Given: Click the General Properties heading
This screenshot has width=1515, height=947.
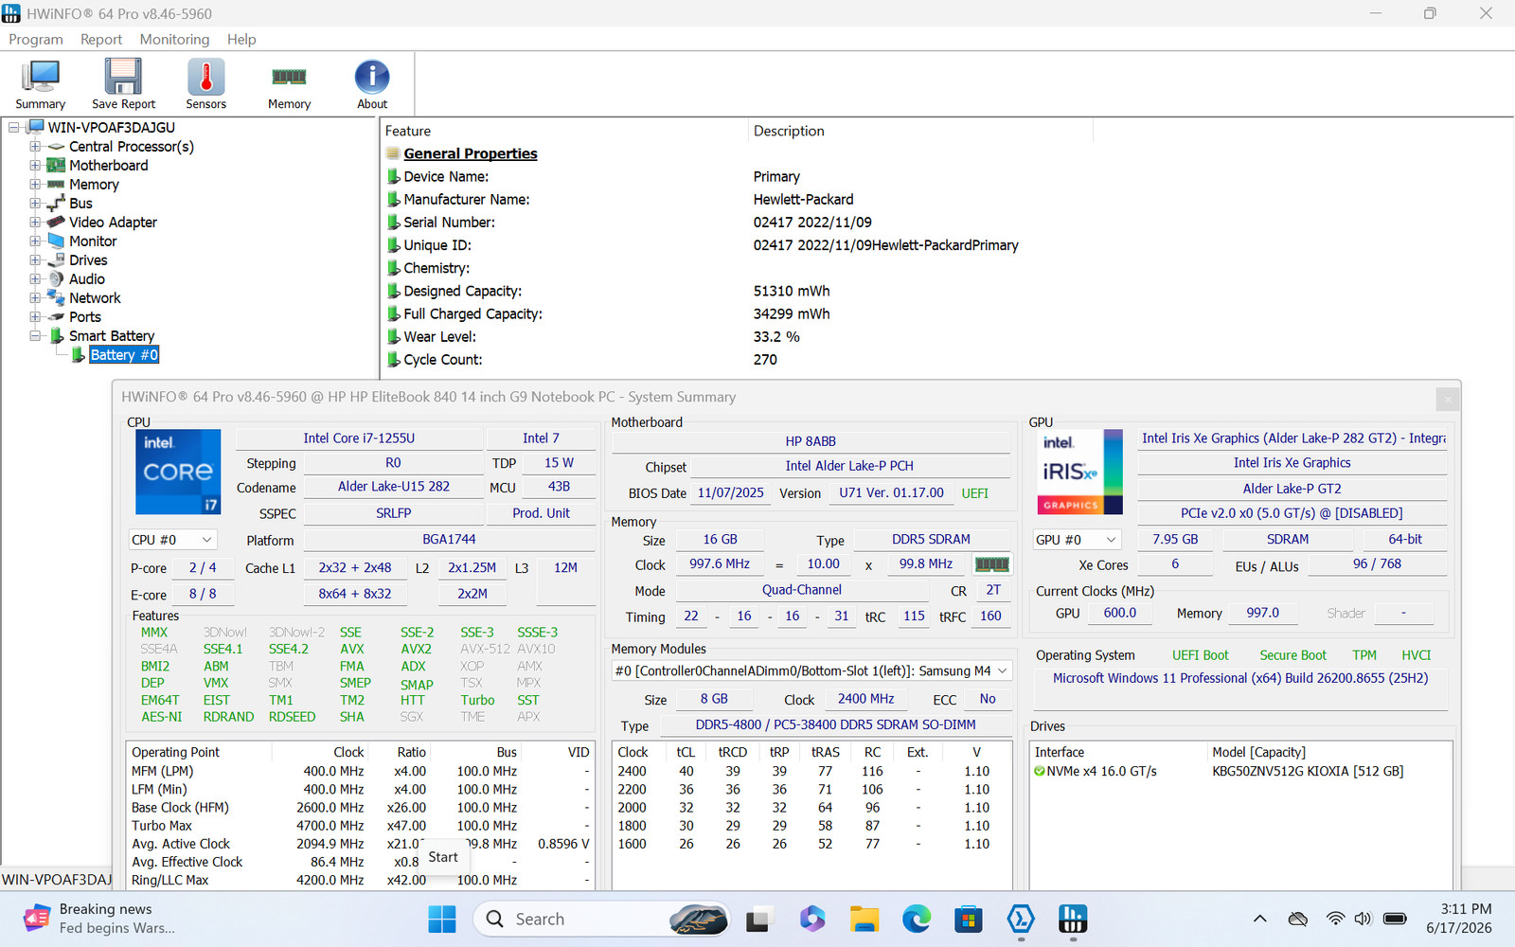Looking at the screenshot, I should (471, 153).
